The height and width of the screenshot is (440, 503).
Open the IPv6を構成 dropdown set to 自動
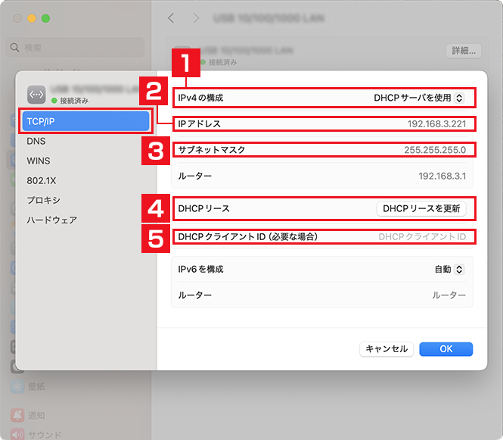(449, 269)
